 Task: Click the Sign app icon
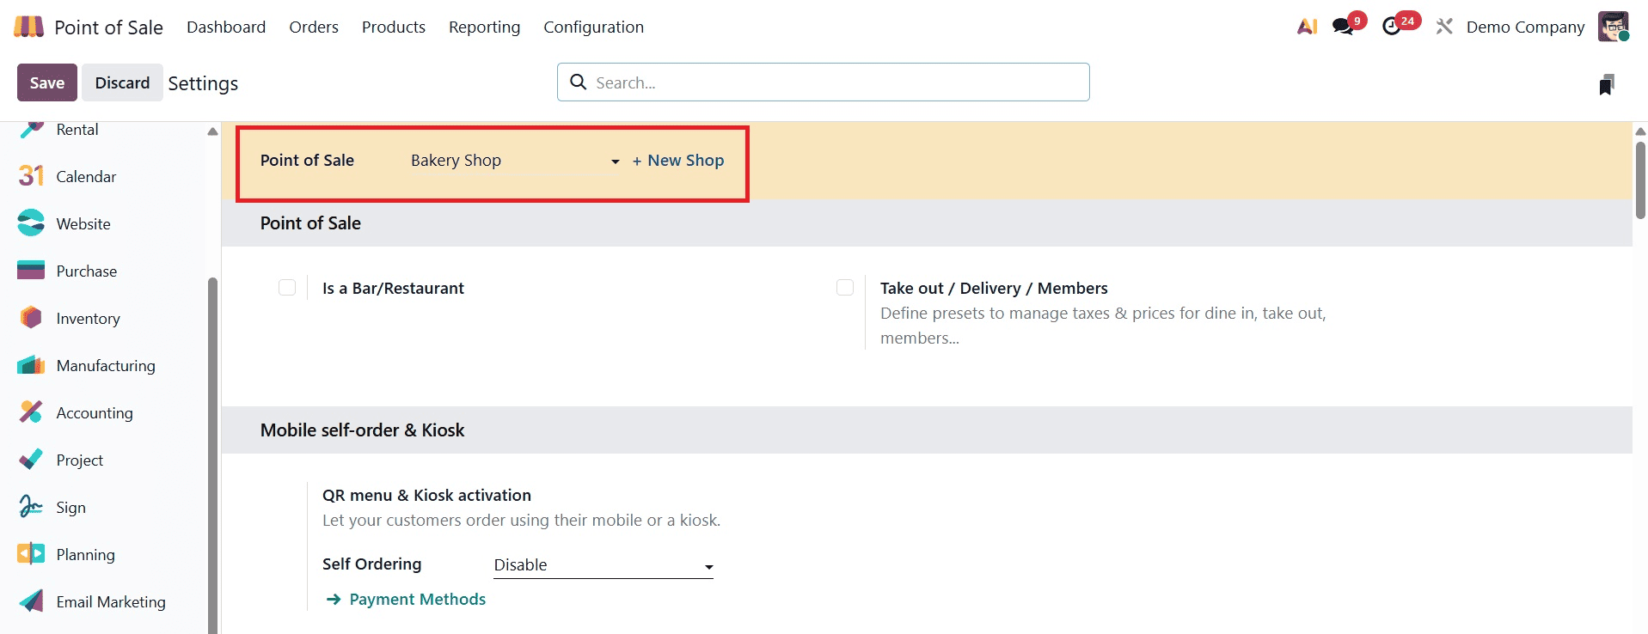tap(31, 507)
